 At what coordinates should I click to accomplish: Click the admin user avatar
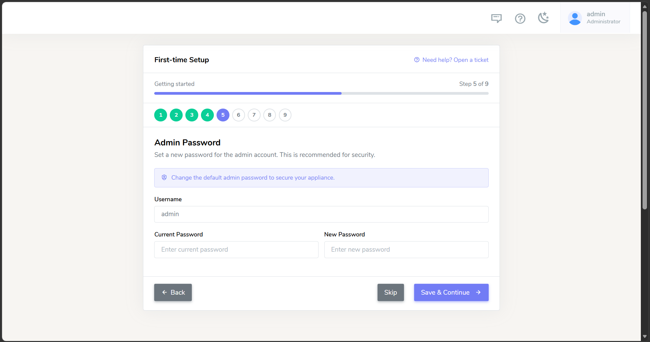pos(575,18)
